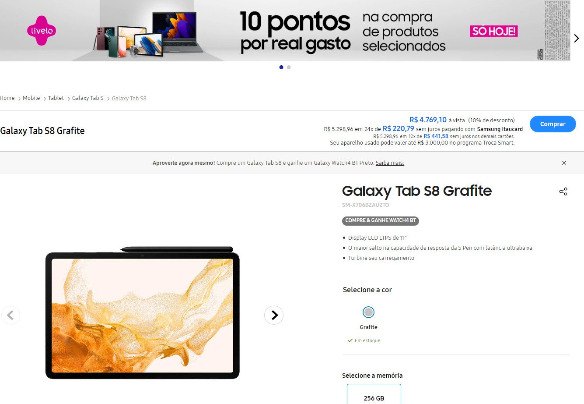Select first banner carousel dot
Viewport: 584px width, 404px height.
(x=281, y=67)
